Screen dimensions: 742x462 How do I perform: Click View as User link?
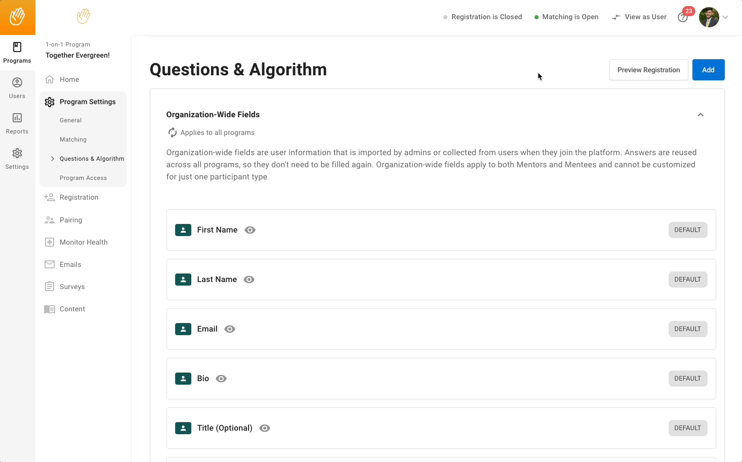tap(639, 17)
